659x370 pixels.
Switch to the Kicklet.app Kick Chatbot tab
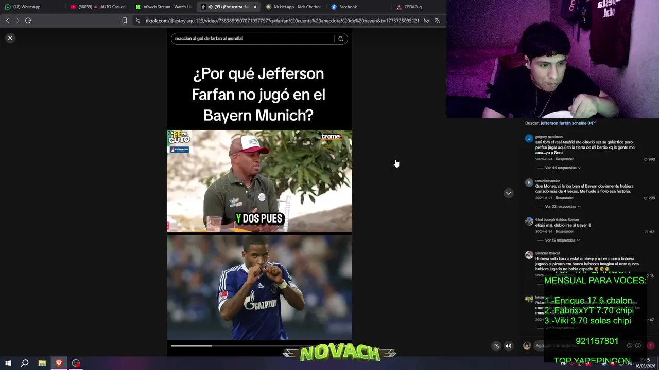point(293,7)
